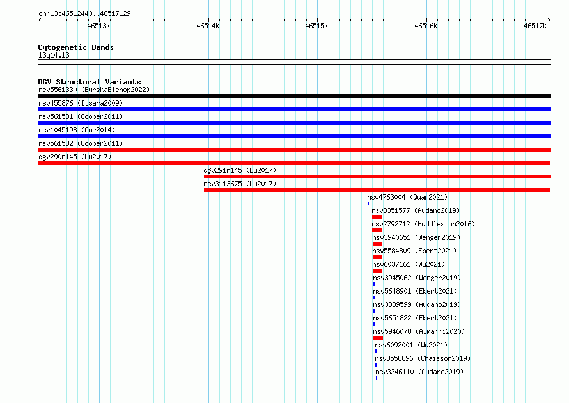The width and height of the screenshot is (569, 403).
Task: Open the nsv3558896 (Chaisson2019) label
Action: click(423, 358)
